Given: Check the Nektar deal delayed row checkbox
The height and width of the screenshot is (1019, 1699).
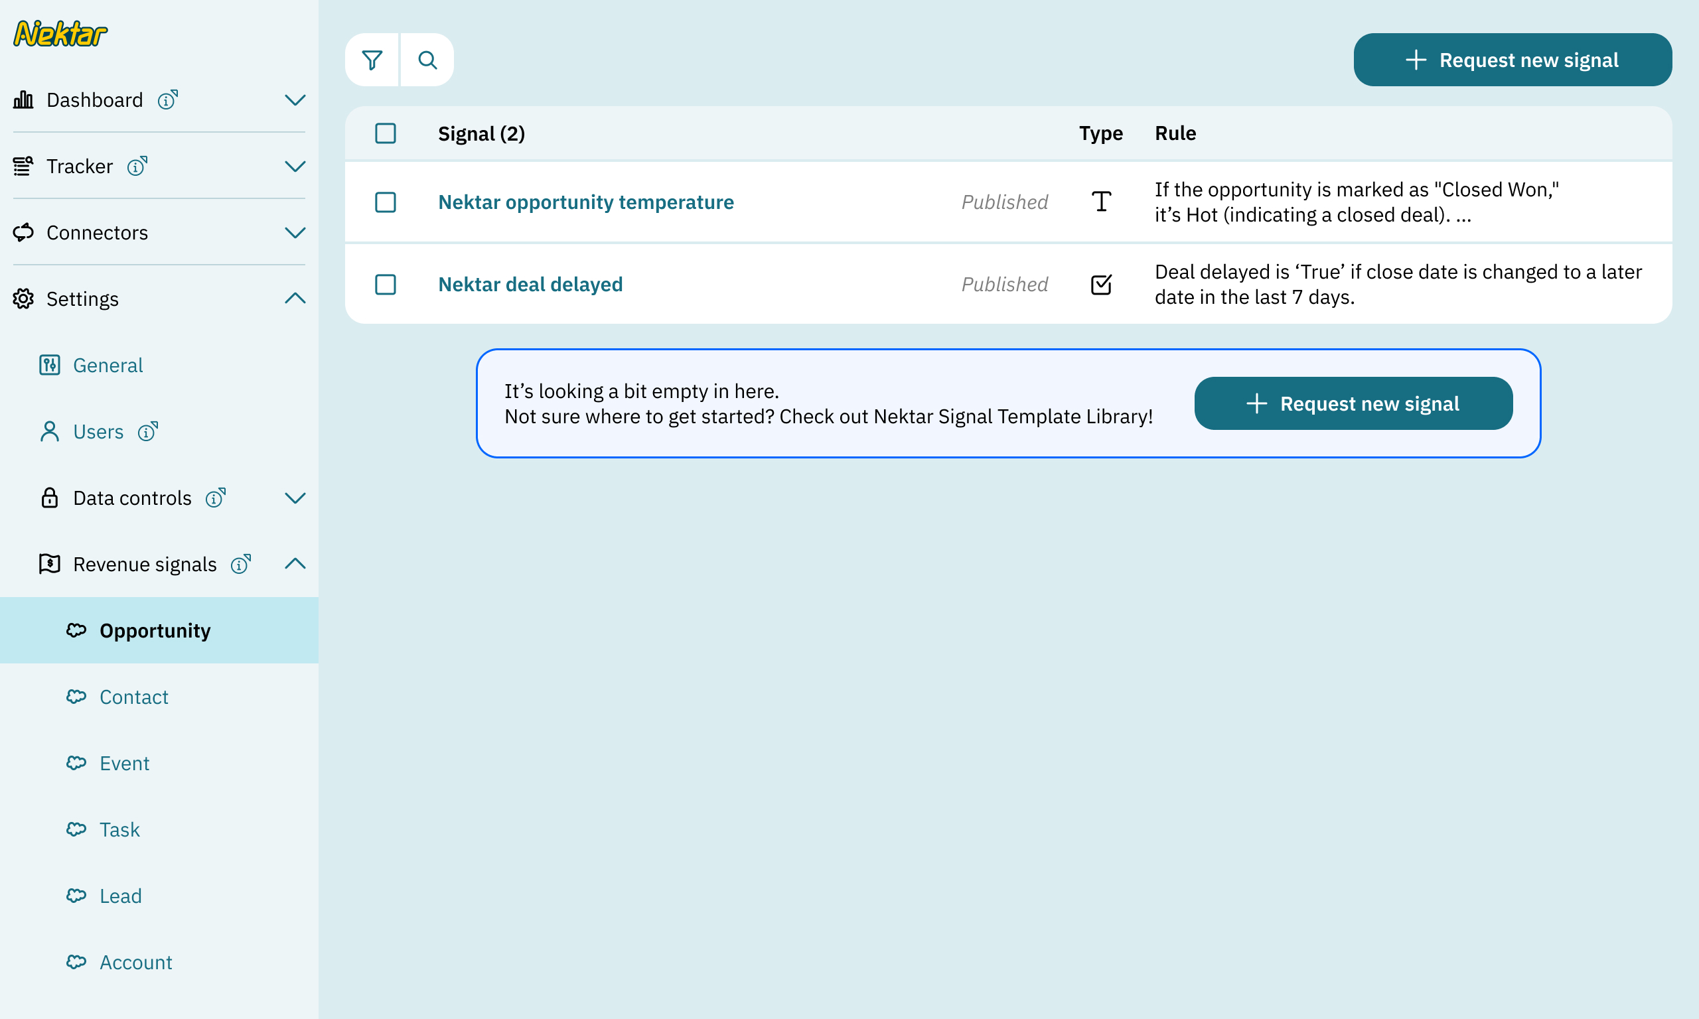Looking at the screenshot, I should (386, 283).
